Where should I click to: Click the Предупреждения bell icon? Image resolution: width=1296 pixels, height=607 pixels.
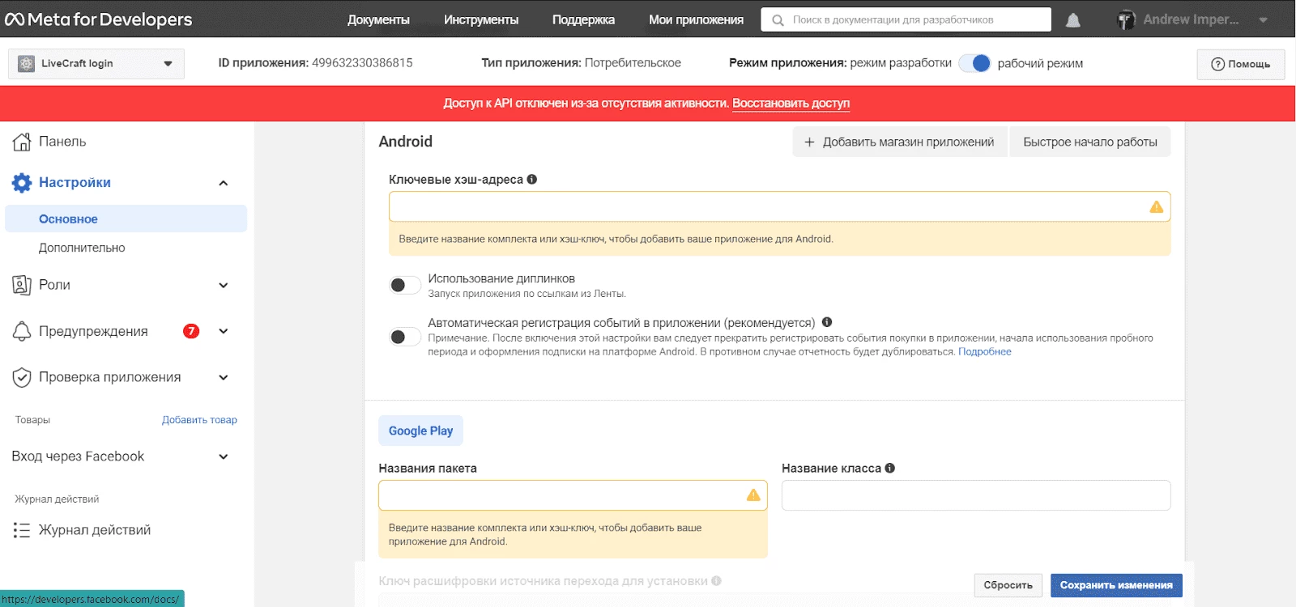[x=22, y=331]
